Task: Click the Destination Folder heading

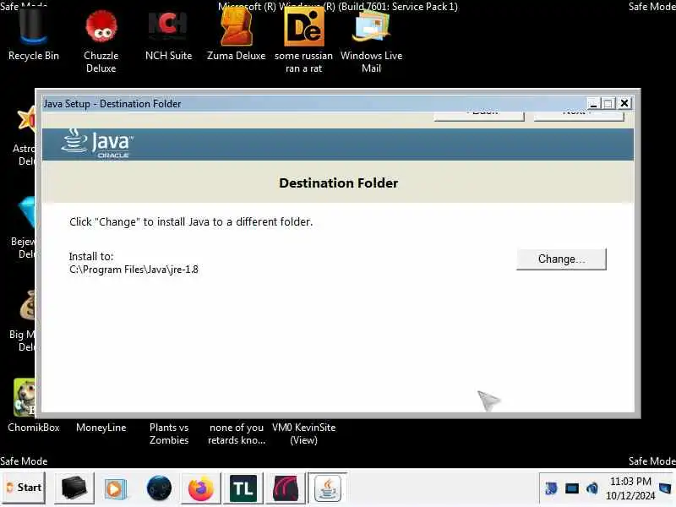Action: point(339,183)
